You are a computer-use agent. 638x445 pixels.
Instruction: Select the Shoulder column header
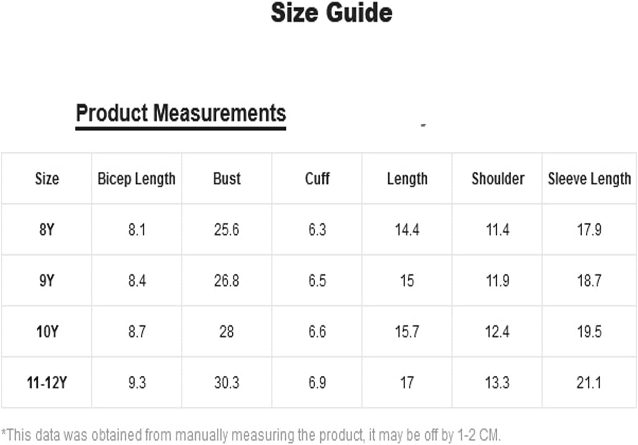[x=498, y=178]
